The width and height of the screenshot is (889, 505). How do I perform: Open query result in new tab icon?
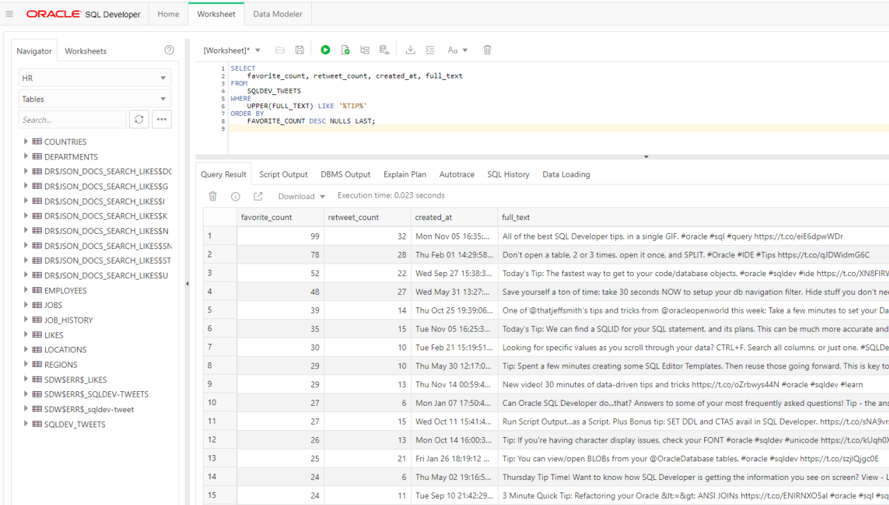coord(258,196)
